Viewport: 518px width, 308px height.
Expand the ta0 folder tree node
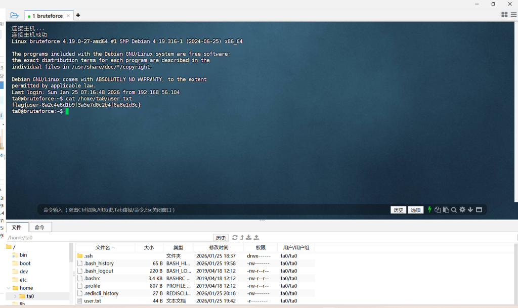pyautogui.click(x=15, y=296)
